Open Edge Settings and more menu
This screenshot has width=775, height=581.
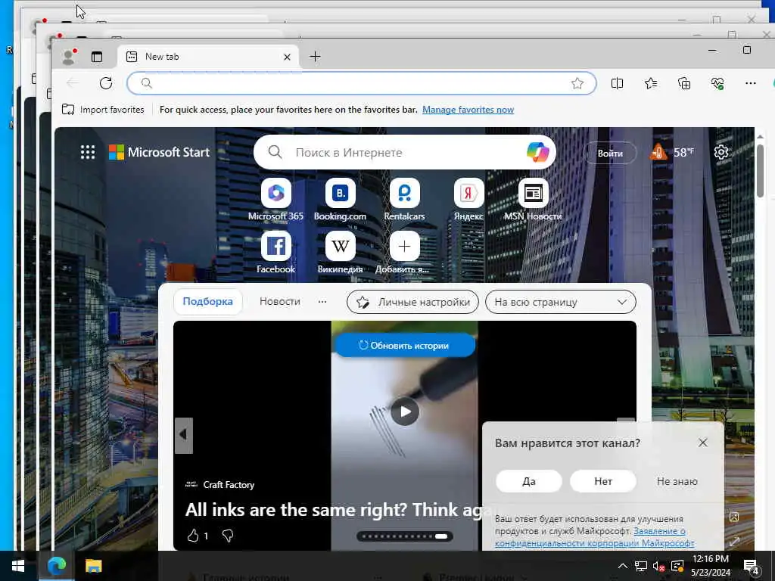click(x=750, y=83)
